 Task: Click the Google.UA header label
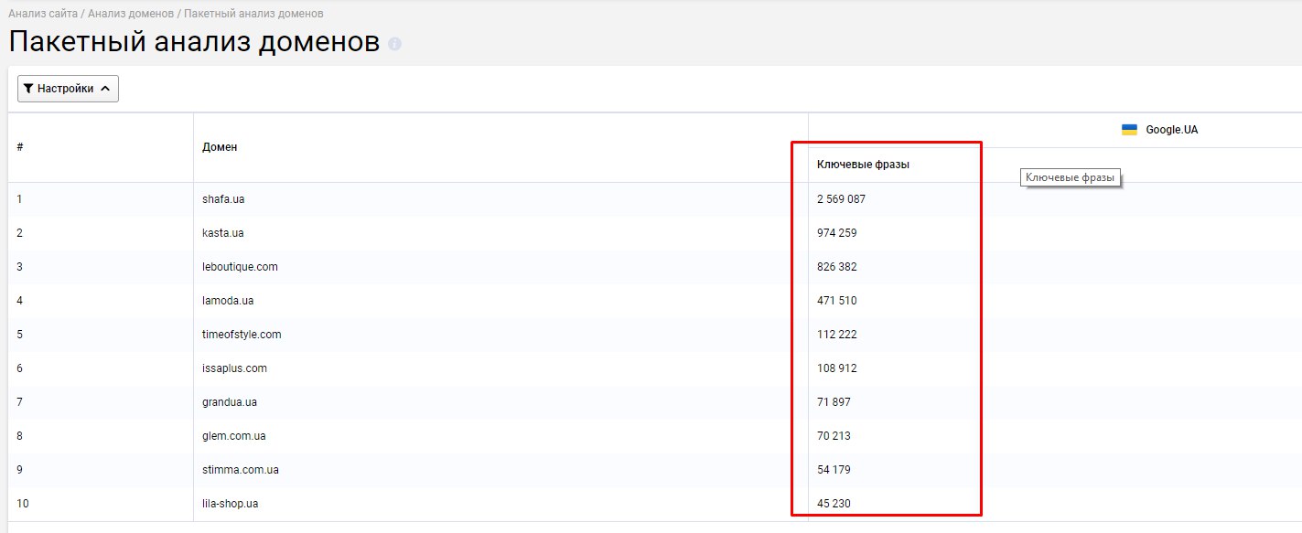point(1171,130)
